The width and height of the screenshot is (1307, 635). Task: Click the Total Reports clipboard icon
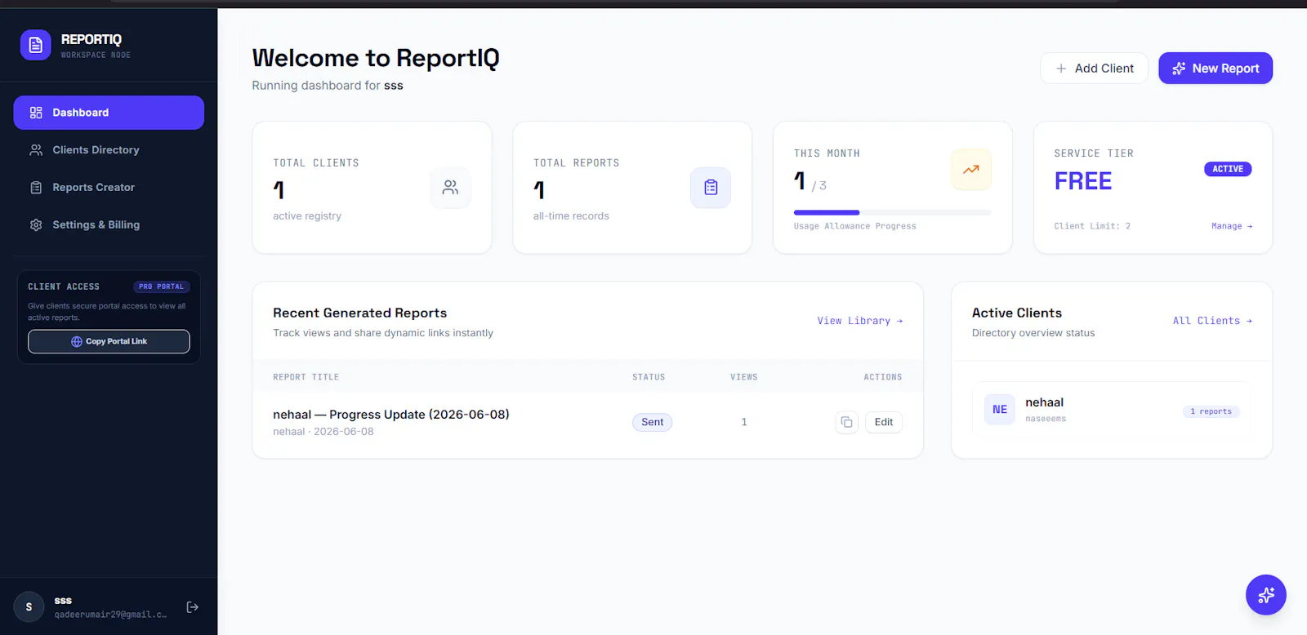711,188
